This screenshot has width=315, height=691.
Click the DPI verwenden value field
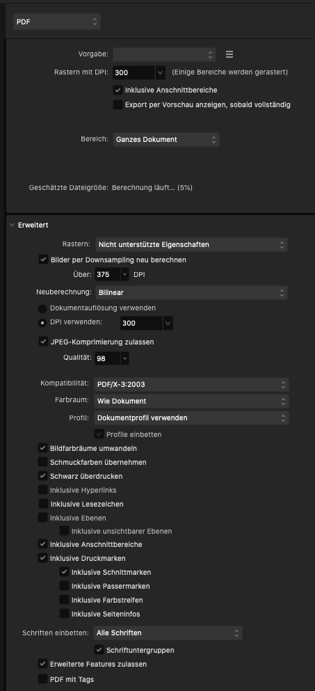point(141,324)
